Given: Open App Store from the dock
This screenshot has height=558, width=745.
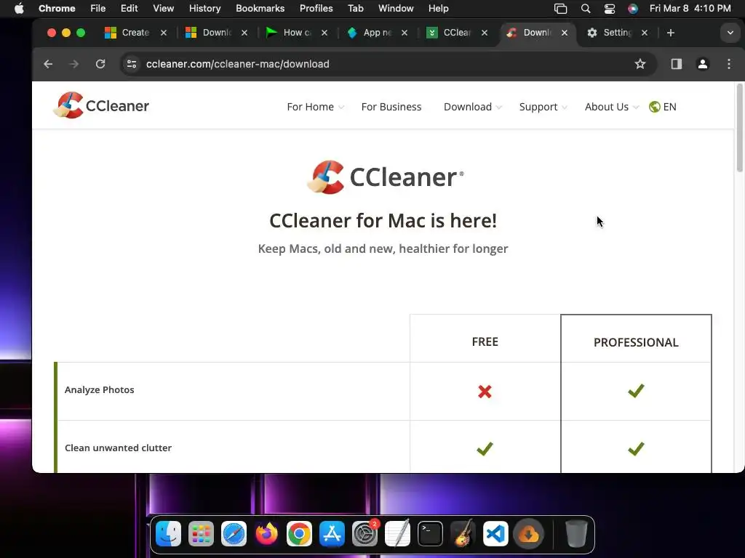Looking at the screenshot, I should [x=332, y=534].
